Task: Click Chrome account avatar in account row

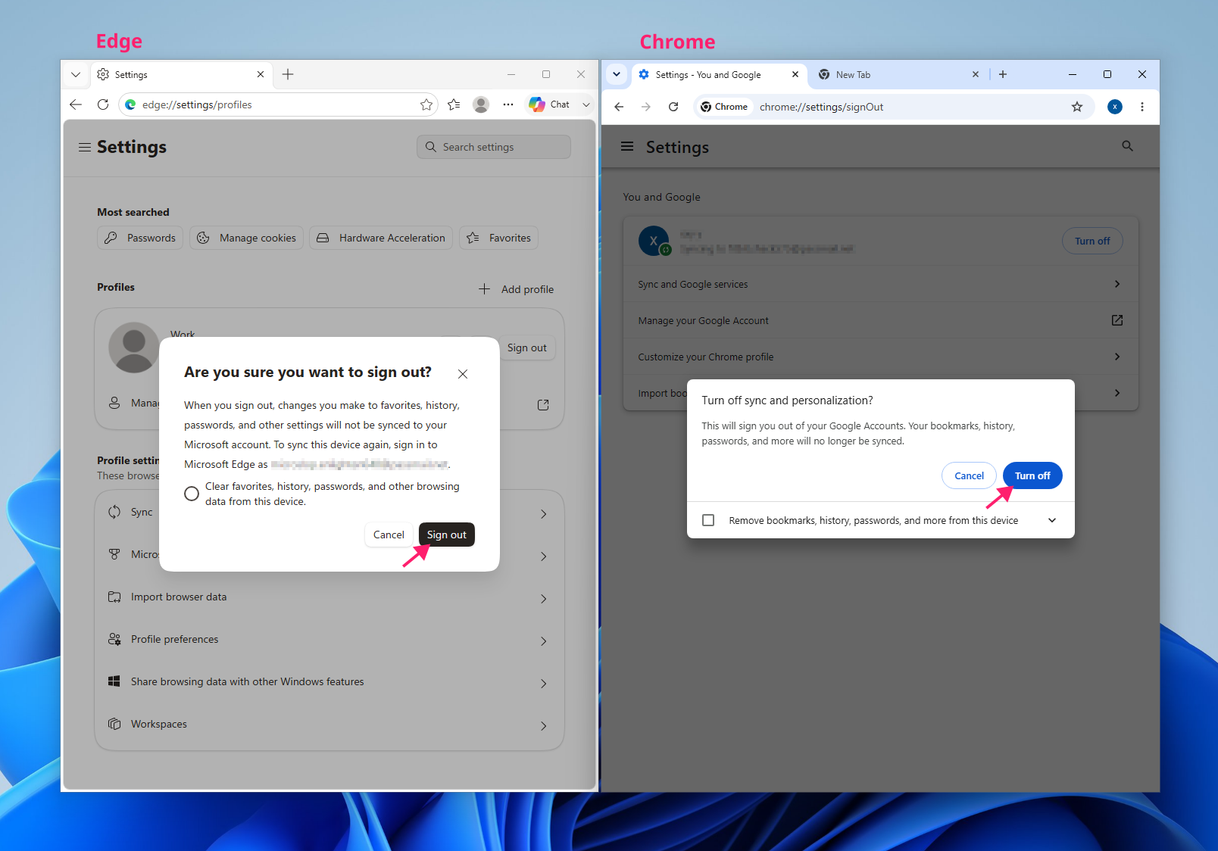Action: point(654,241)
